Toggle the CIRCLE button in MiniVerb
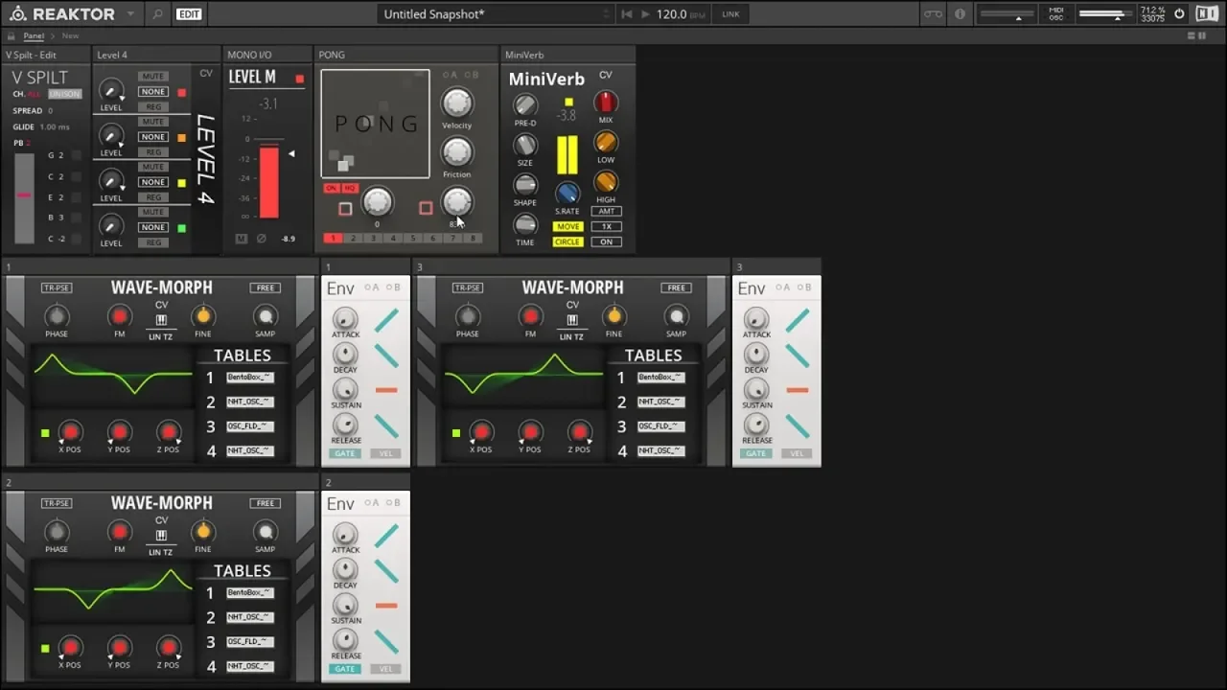 click(x=567, y=242)
